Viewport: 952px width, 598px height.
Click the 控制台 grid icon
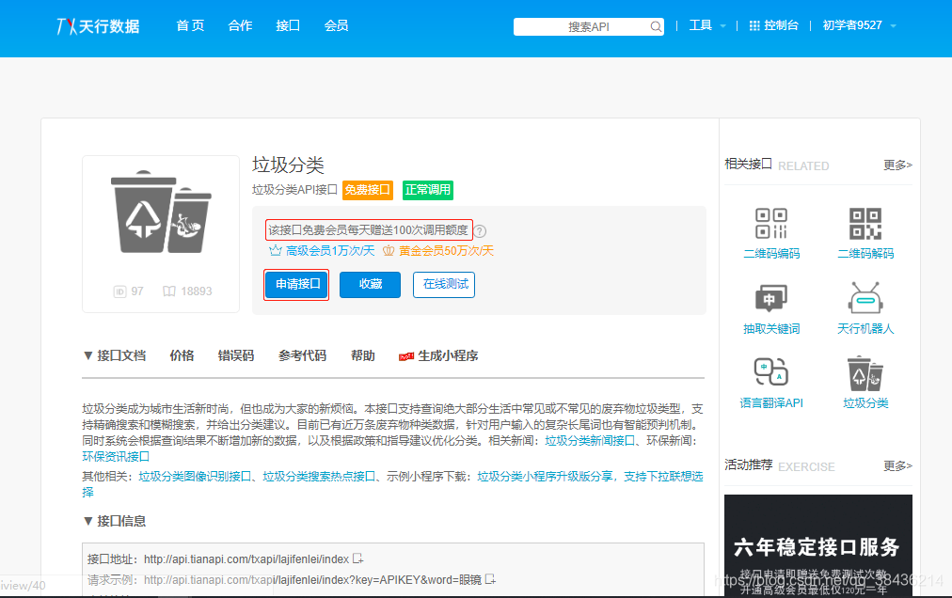[754, 25]
